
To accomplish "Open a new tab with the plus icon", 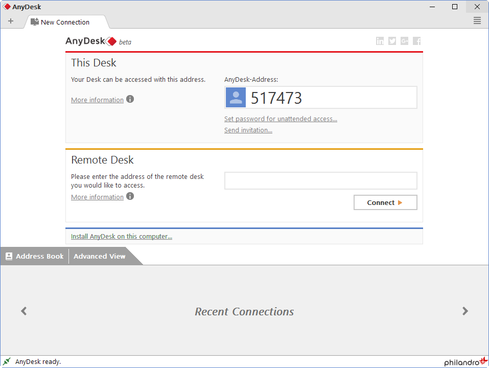I will (11, 21).
